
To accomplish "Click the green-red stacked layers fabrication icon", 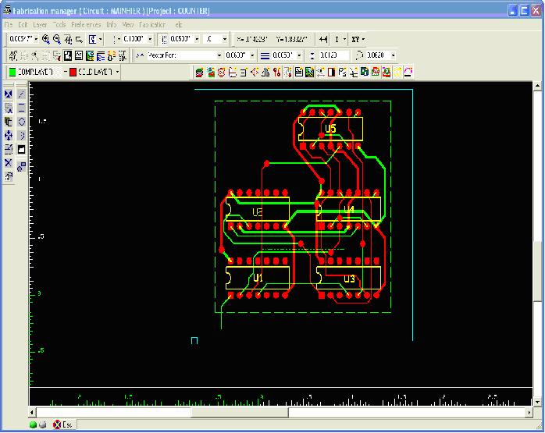I will (200, 73).
